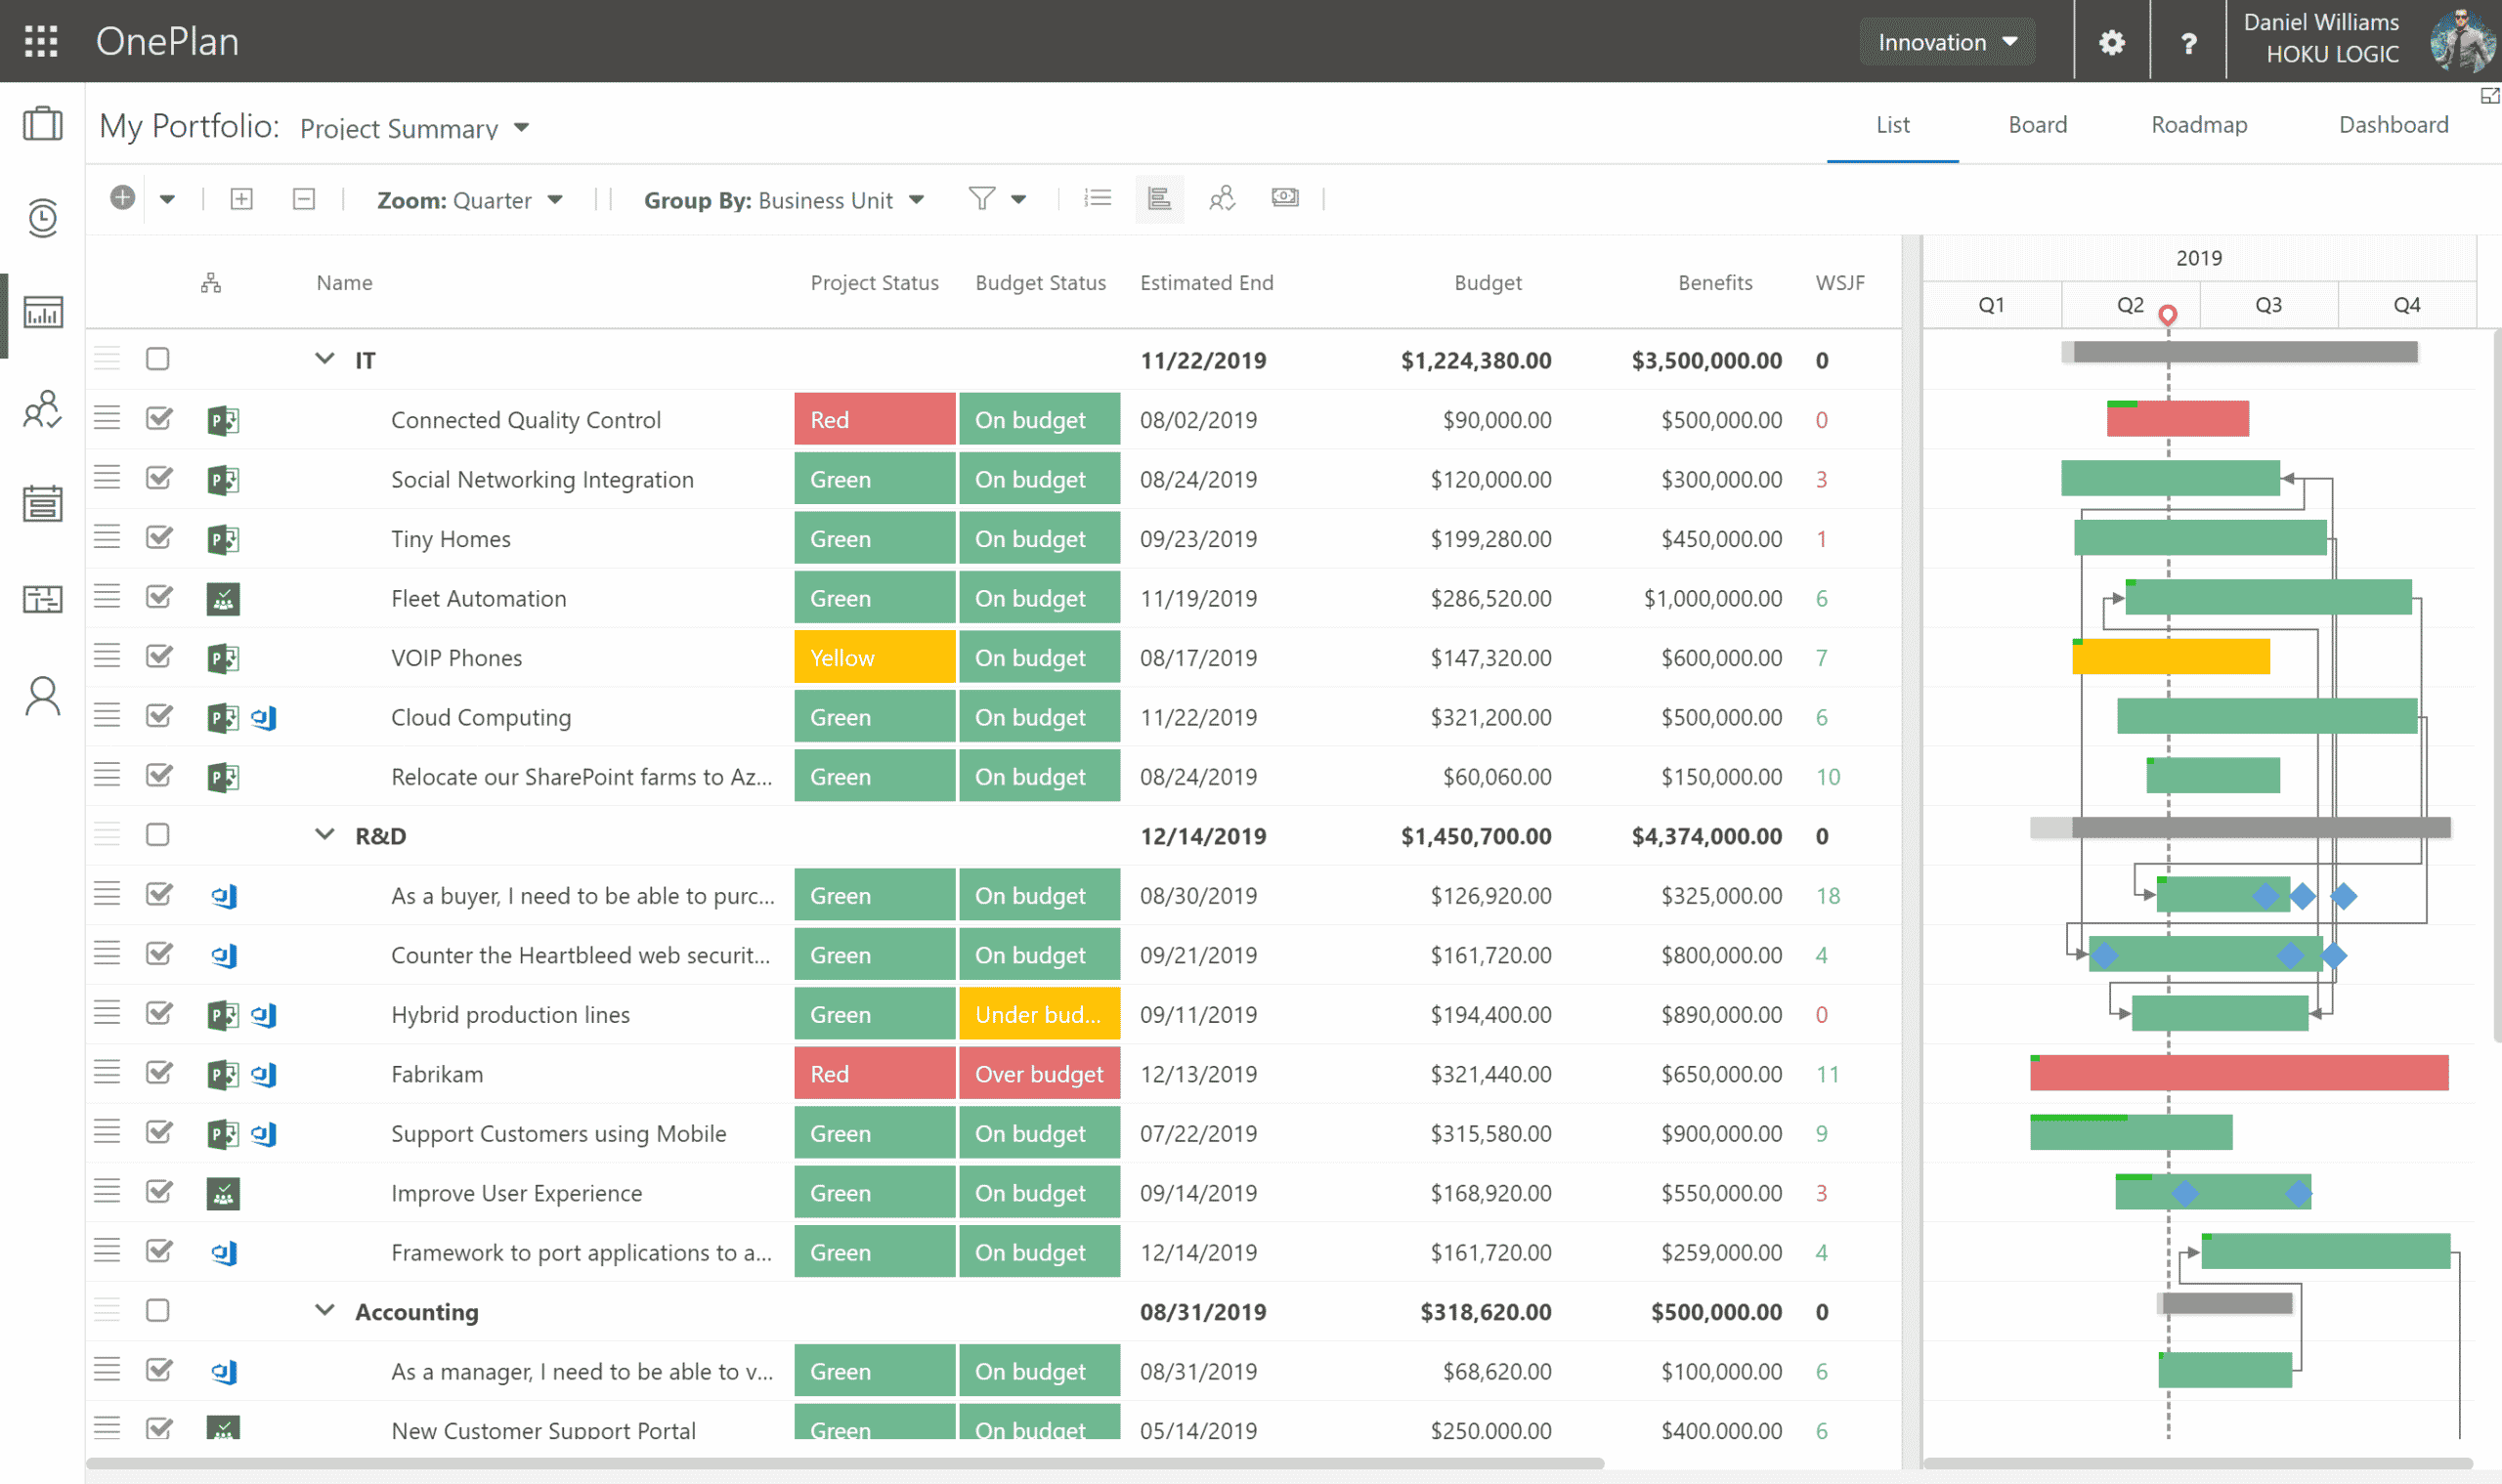Click the Q2 2019 timeline marker pin
2502x1484 pixels.
2168,313
